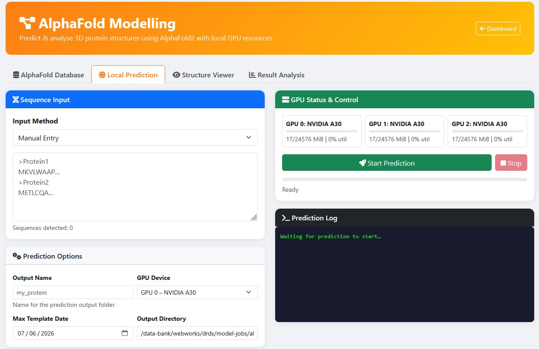
Task: Click the rocket icon in Start Prediction
Action: pyautogui.click(x=363, y=163)
